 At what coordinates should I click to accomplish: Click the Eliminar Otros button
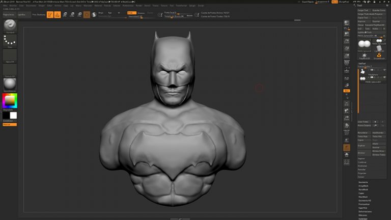pyautogui.click(x=379, y=151)
